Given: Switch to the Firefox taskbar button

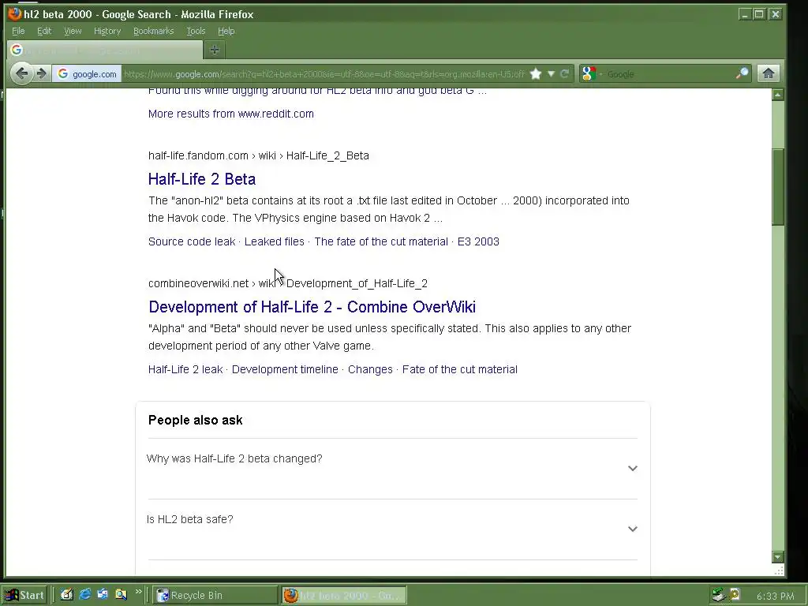Looking at the screenshot, I should (x=344, y=595).
